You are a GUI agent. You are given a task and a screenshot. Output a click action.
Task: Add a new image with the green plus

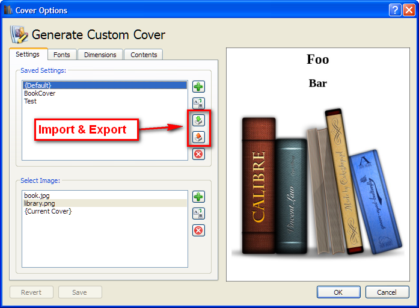pos(198,197)
